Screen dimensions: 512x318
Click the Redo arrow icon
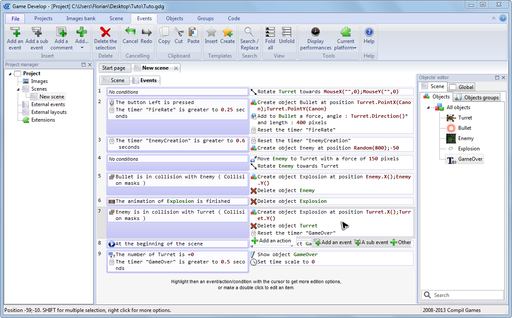coord(147,32)
